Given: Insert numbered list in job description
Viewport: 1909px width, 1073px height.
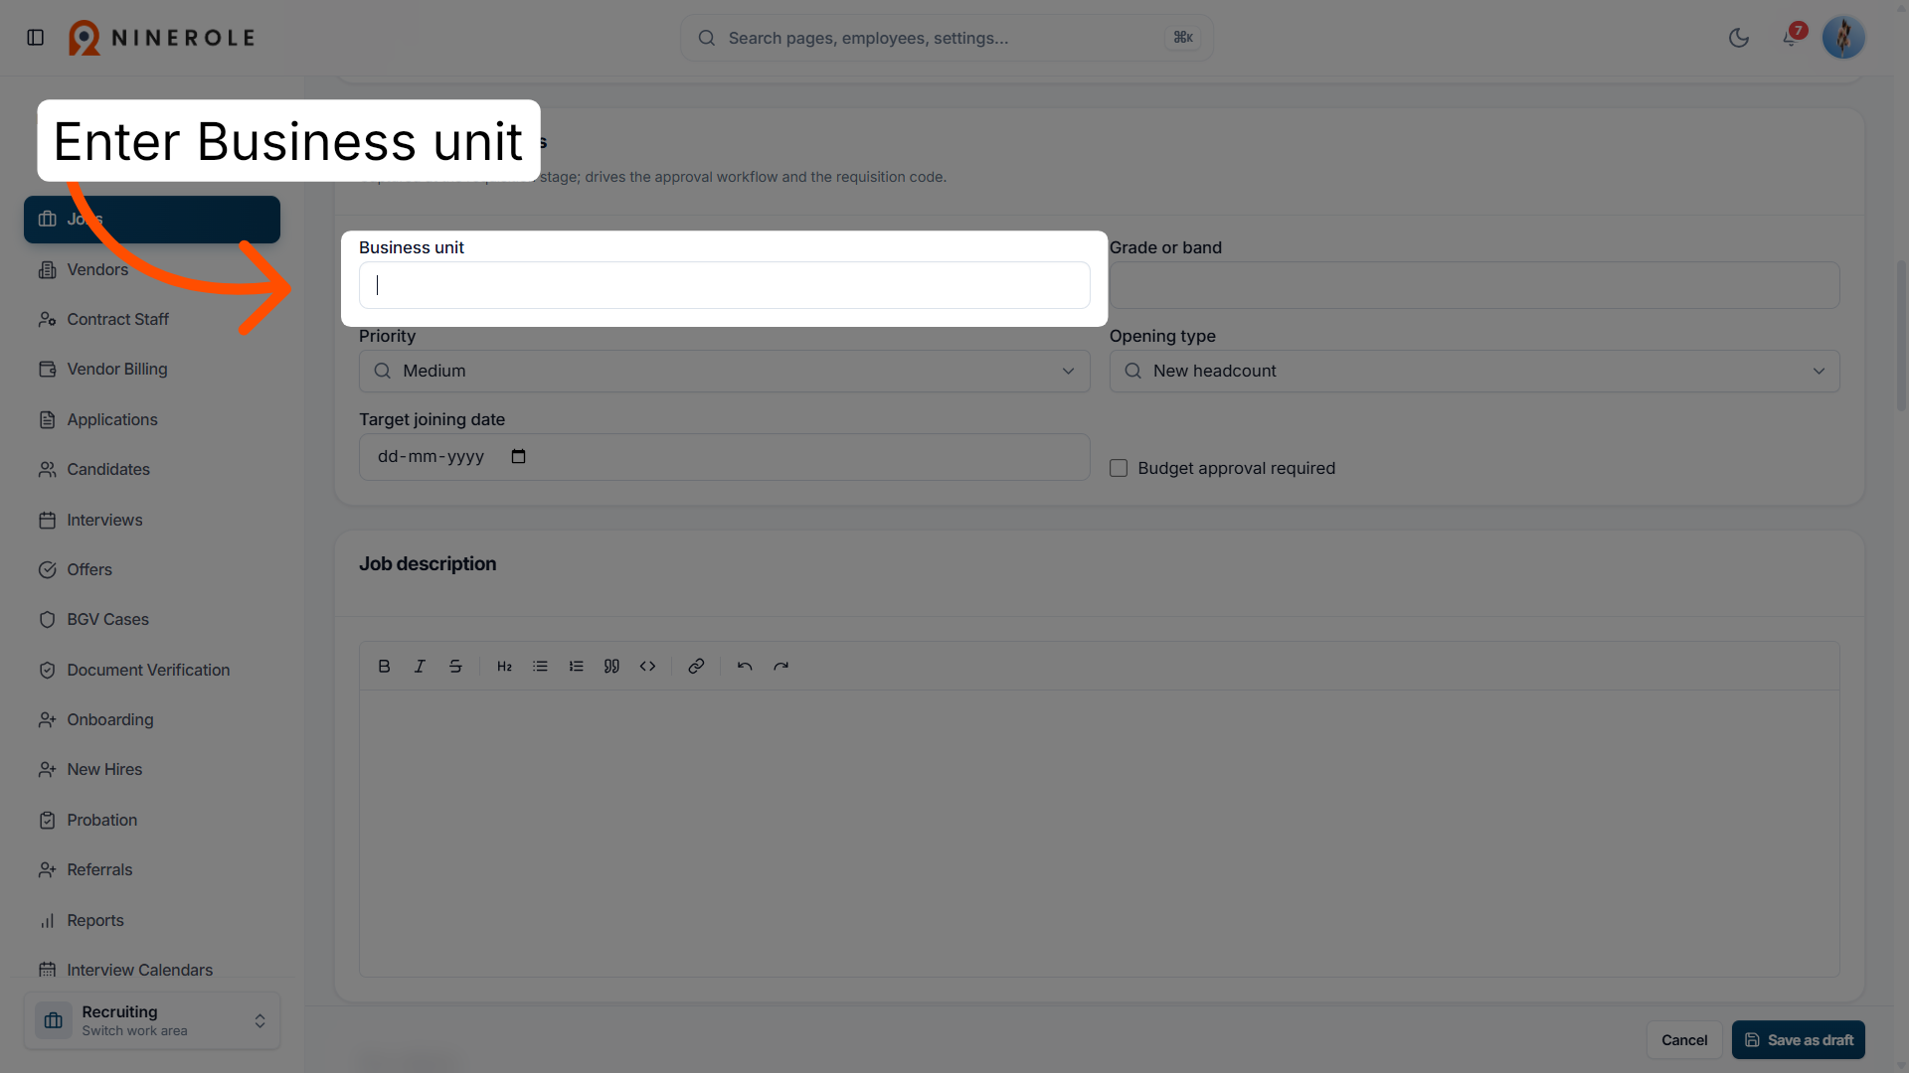Looking at the screenshot, I should [576, 667].
